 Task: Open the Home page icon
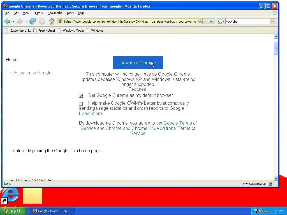tap(52, 21)
